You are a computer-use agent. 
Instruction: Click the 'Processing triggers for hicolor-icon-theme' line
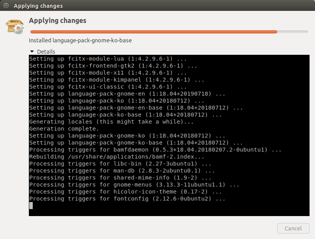(x=126, y=192)
